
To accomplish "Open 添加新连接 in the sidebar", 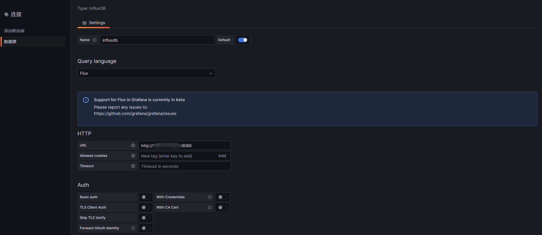I will coord(14,31).
